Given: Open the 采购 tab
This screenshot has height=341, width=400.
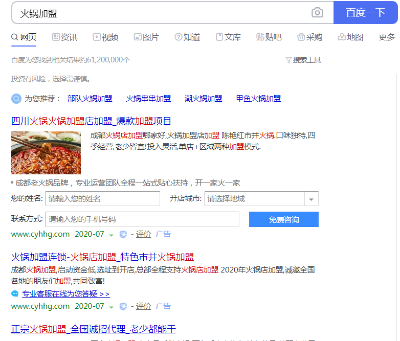Looking at the screenshot, I should tap(310, 37).
